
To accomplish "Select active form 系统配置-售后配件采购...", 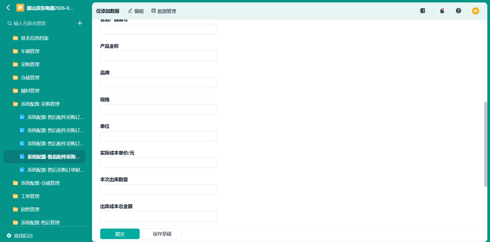I will [x=44, y=157].
